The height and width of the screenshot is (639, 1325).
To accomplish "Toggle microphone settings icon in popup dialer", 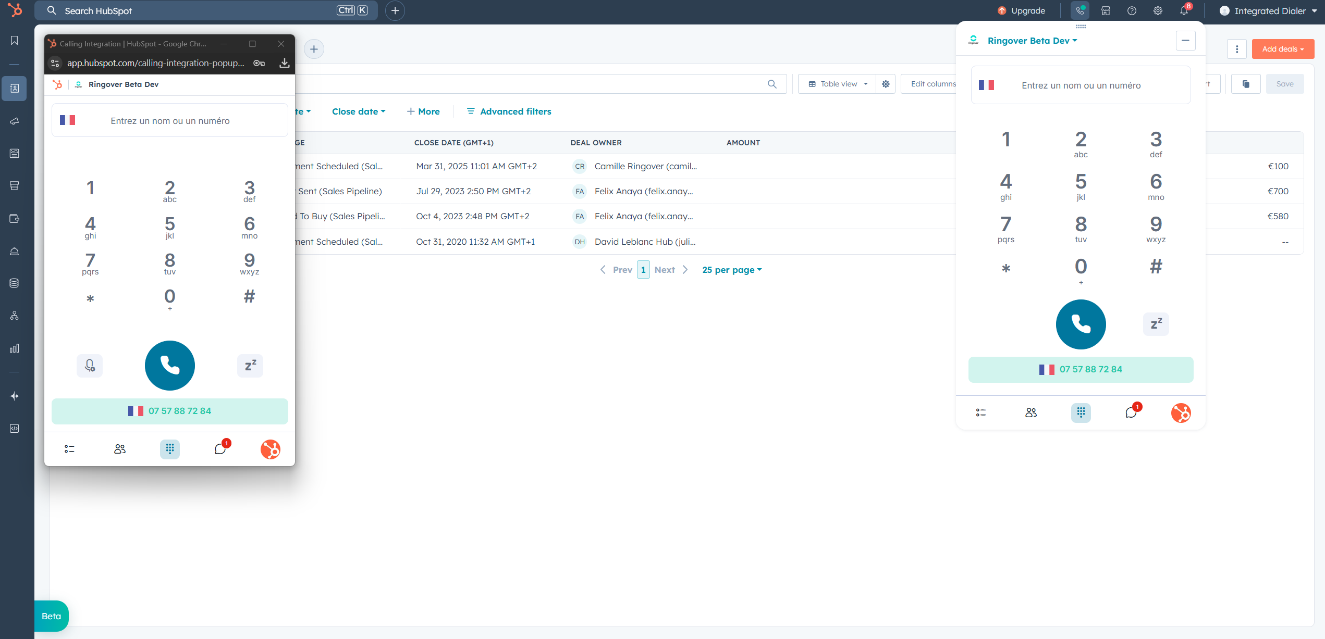I will 90,366.
